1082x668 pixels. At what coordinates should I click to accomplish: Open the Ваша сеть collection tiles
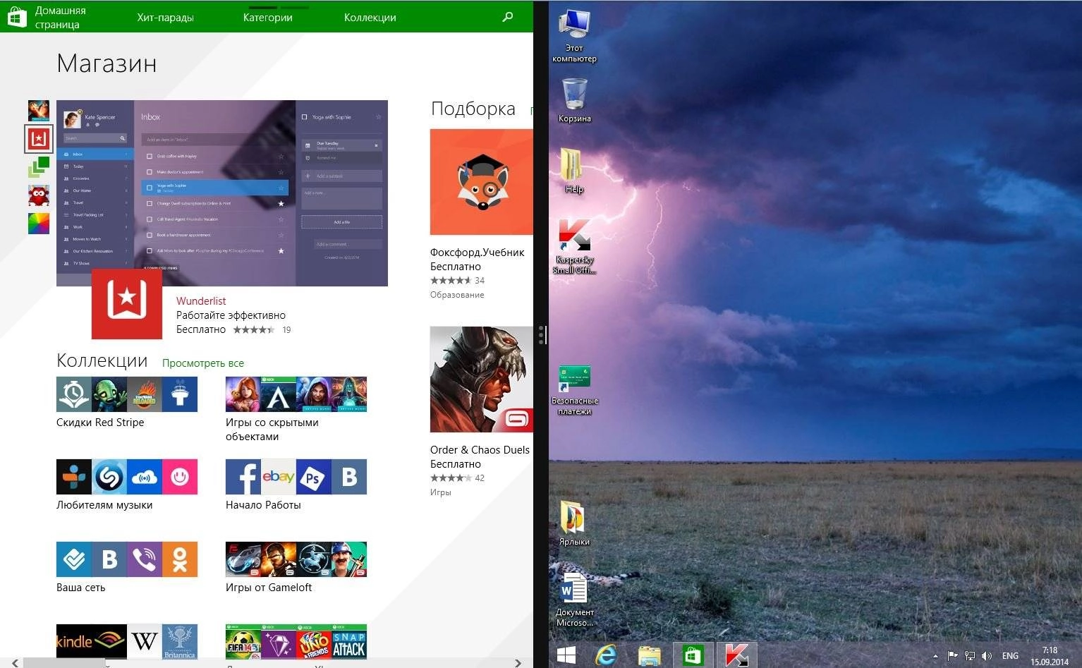coord(127,559)
